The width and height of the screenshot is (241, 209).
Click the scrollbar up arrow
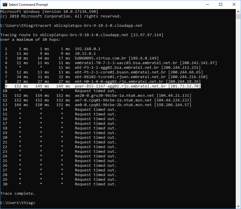[238, 12]
